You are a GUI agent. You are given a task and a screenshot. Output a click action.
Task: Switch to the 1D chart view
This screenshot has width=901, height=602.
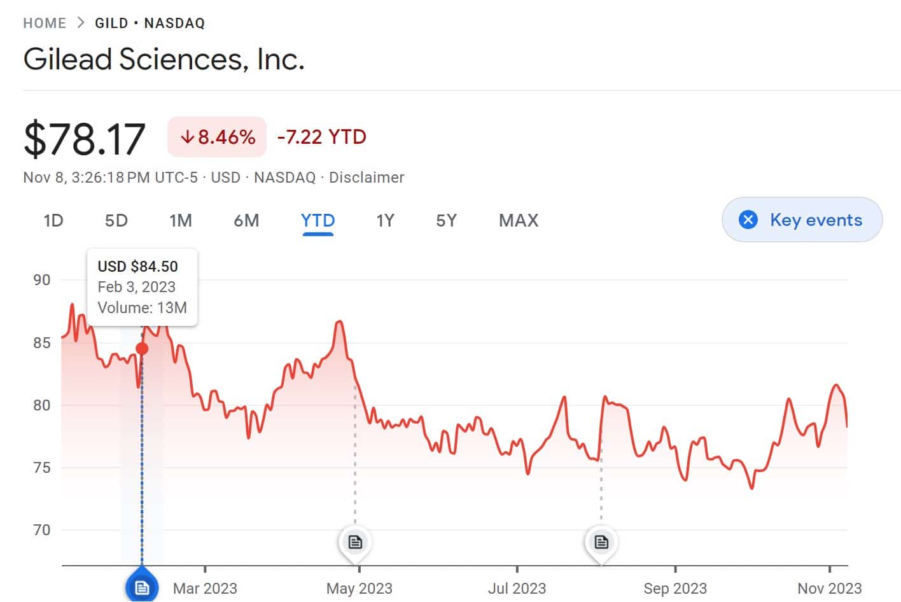click(x=53, y=220)
